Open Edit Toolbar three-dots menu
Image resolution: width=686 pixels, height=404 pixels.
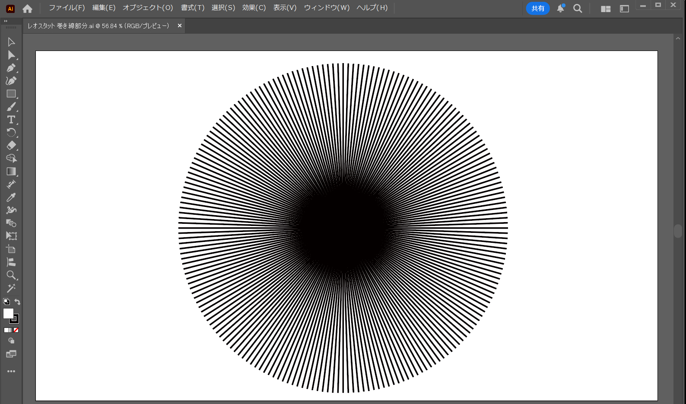tap(11, 371)
